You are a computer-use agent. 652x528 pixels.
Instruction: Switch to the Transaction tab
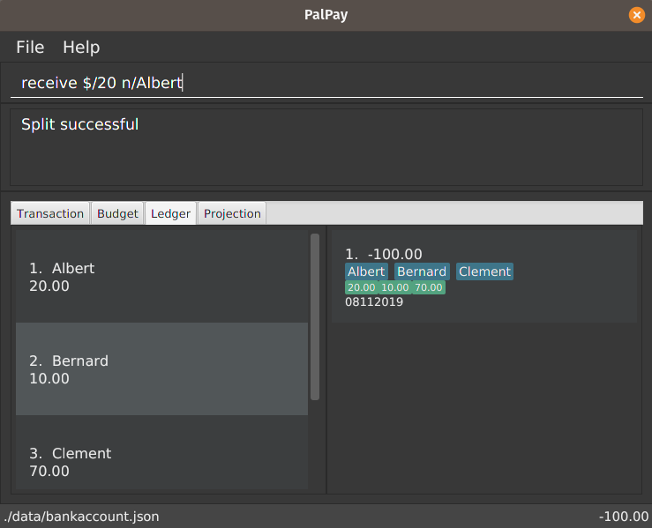point(50,213)
